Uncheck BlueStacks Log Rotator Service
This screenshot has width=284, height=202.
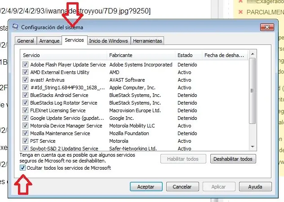click(x=25, y=103)
